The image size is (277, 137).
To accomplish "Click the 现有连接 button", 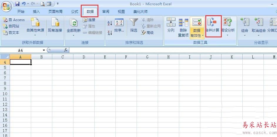I will (55, 25).
